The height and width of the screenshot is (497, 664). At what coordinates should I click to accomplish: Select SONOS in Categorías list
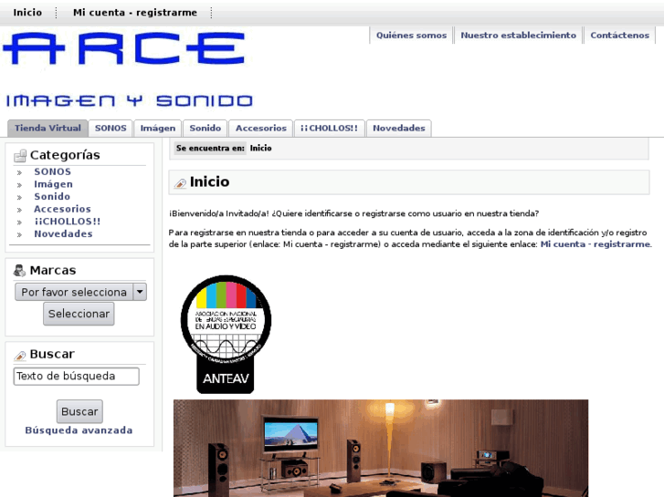pyautogui.click(x=52, y=171)
